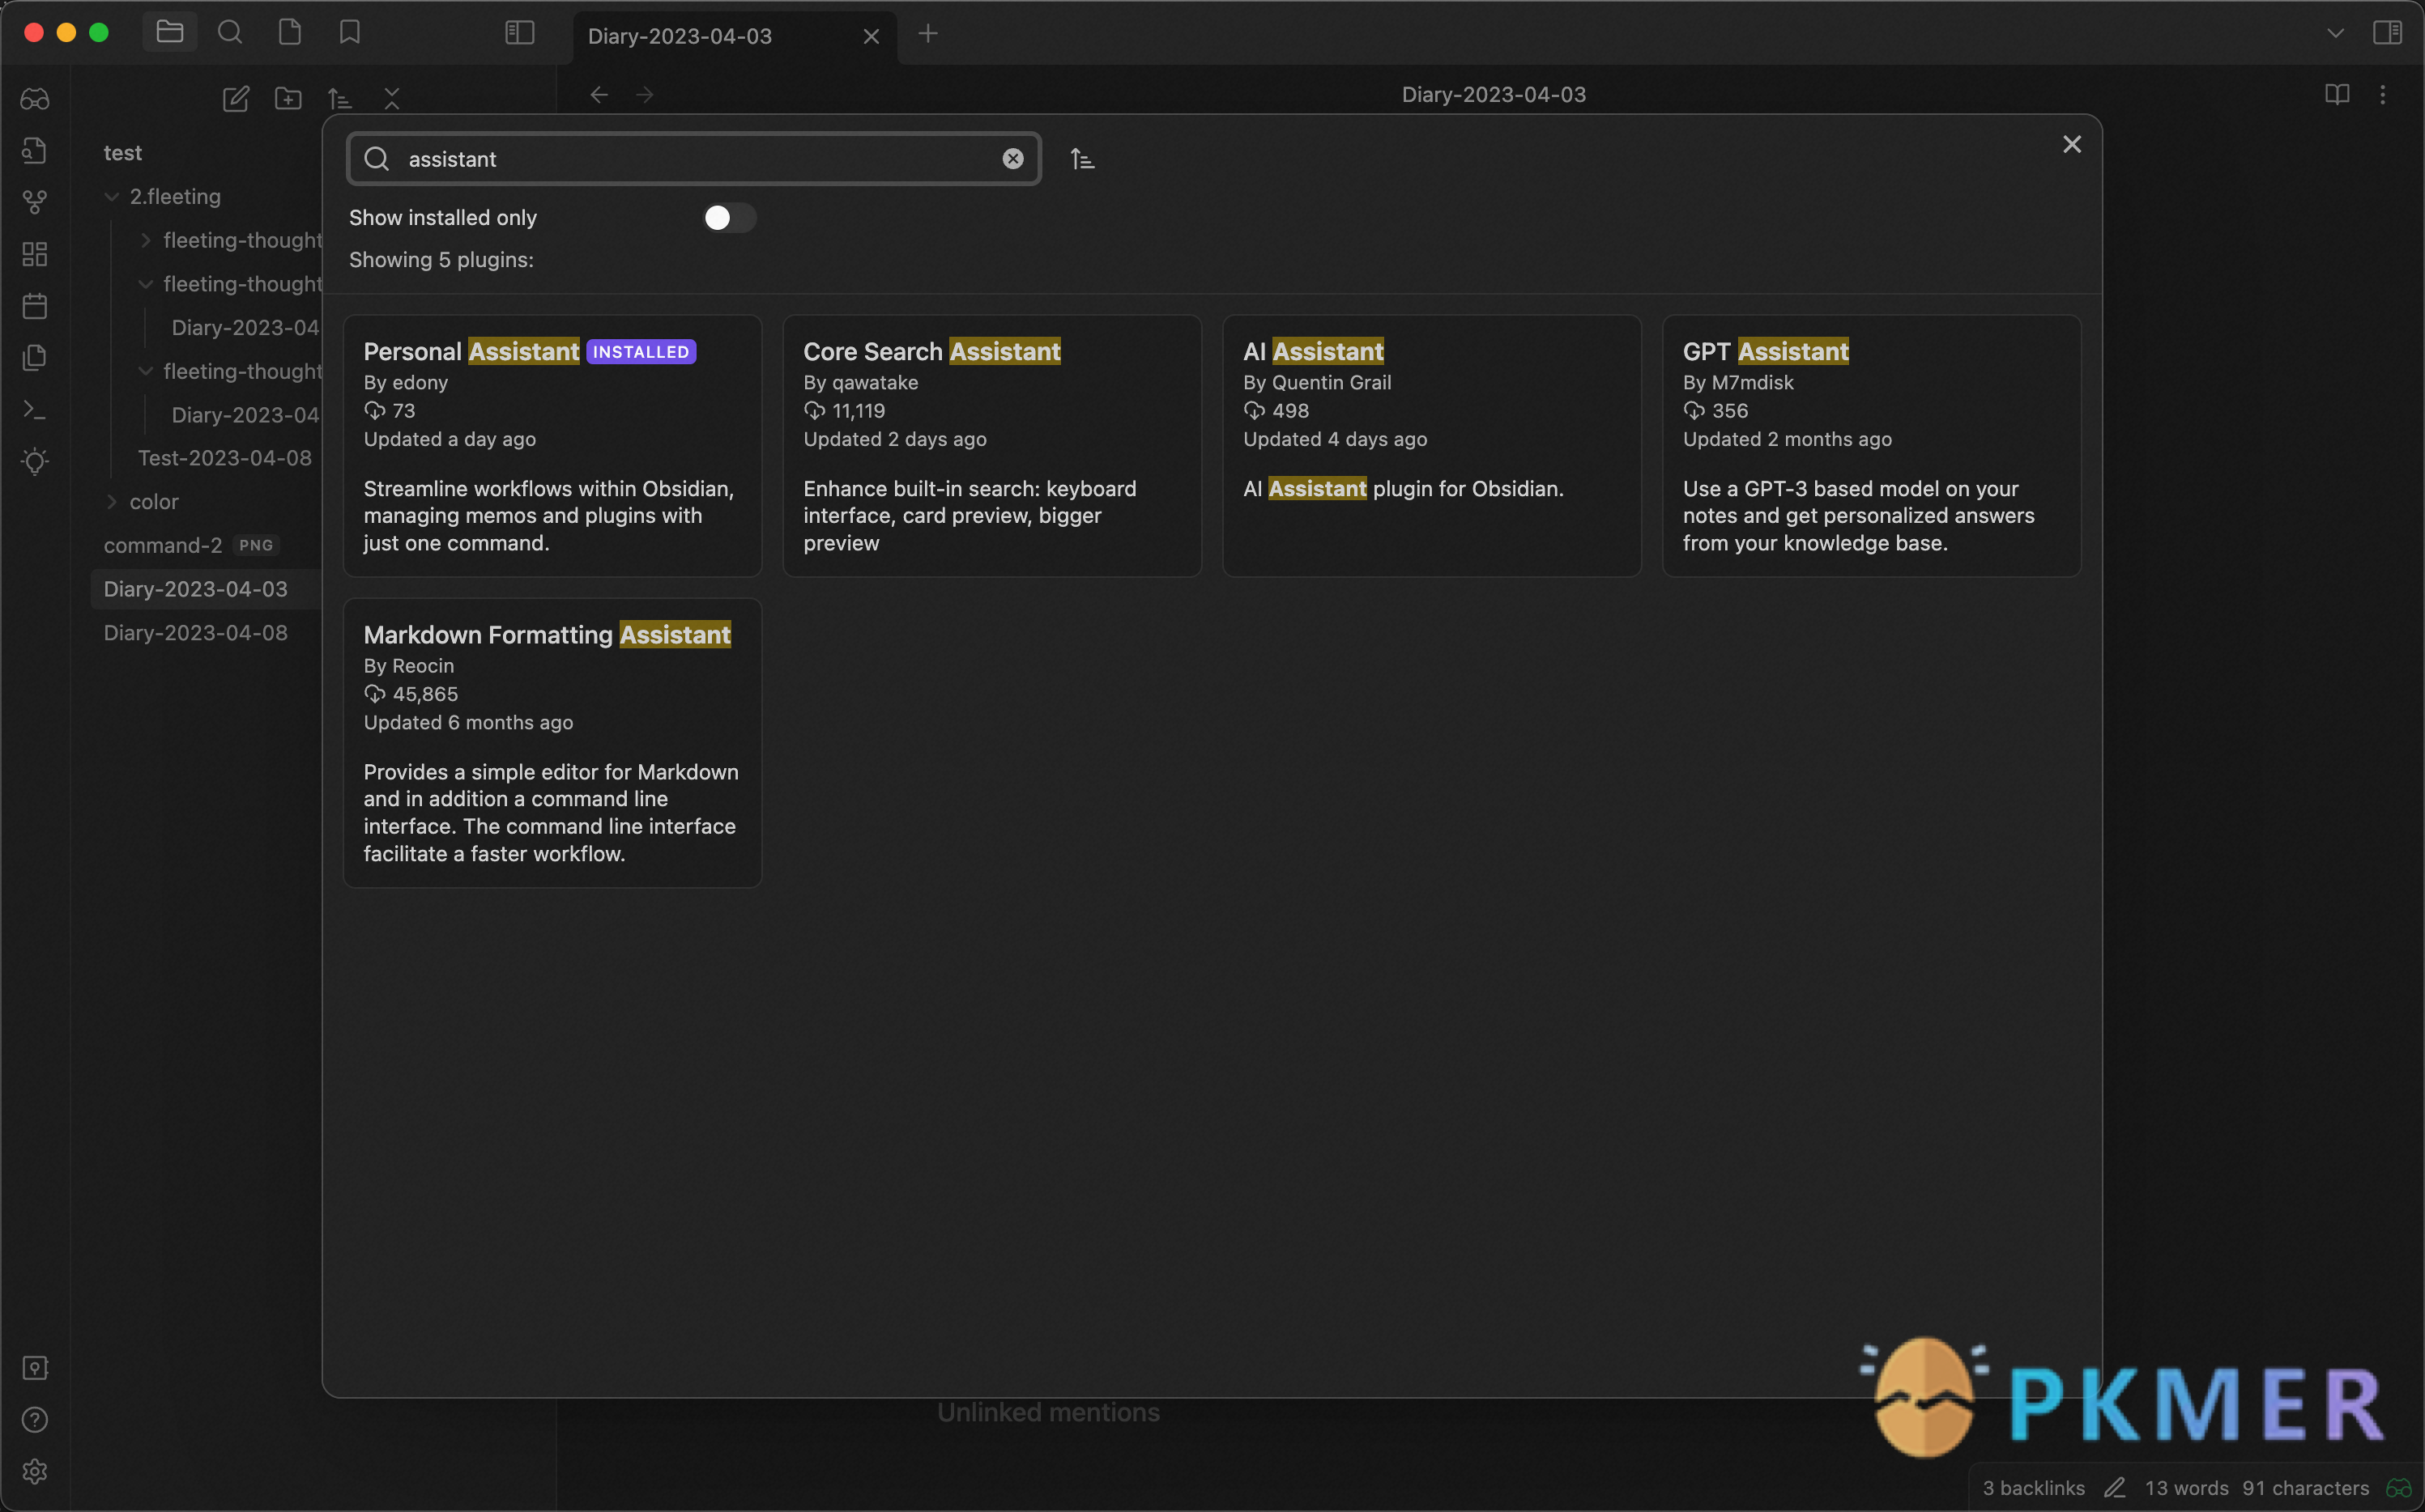Viewport: 2425px width, 1512px height.
Task: Collapse all folders icon in explorer
Action: pyautogui.click(x=391, y=98)
